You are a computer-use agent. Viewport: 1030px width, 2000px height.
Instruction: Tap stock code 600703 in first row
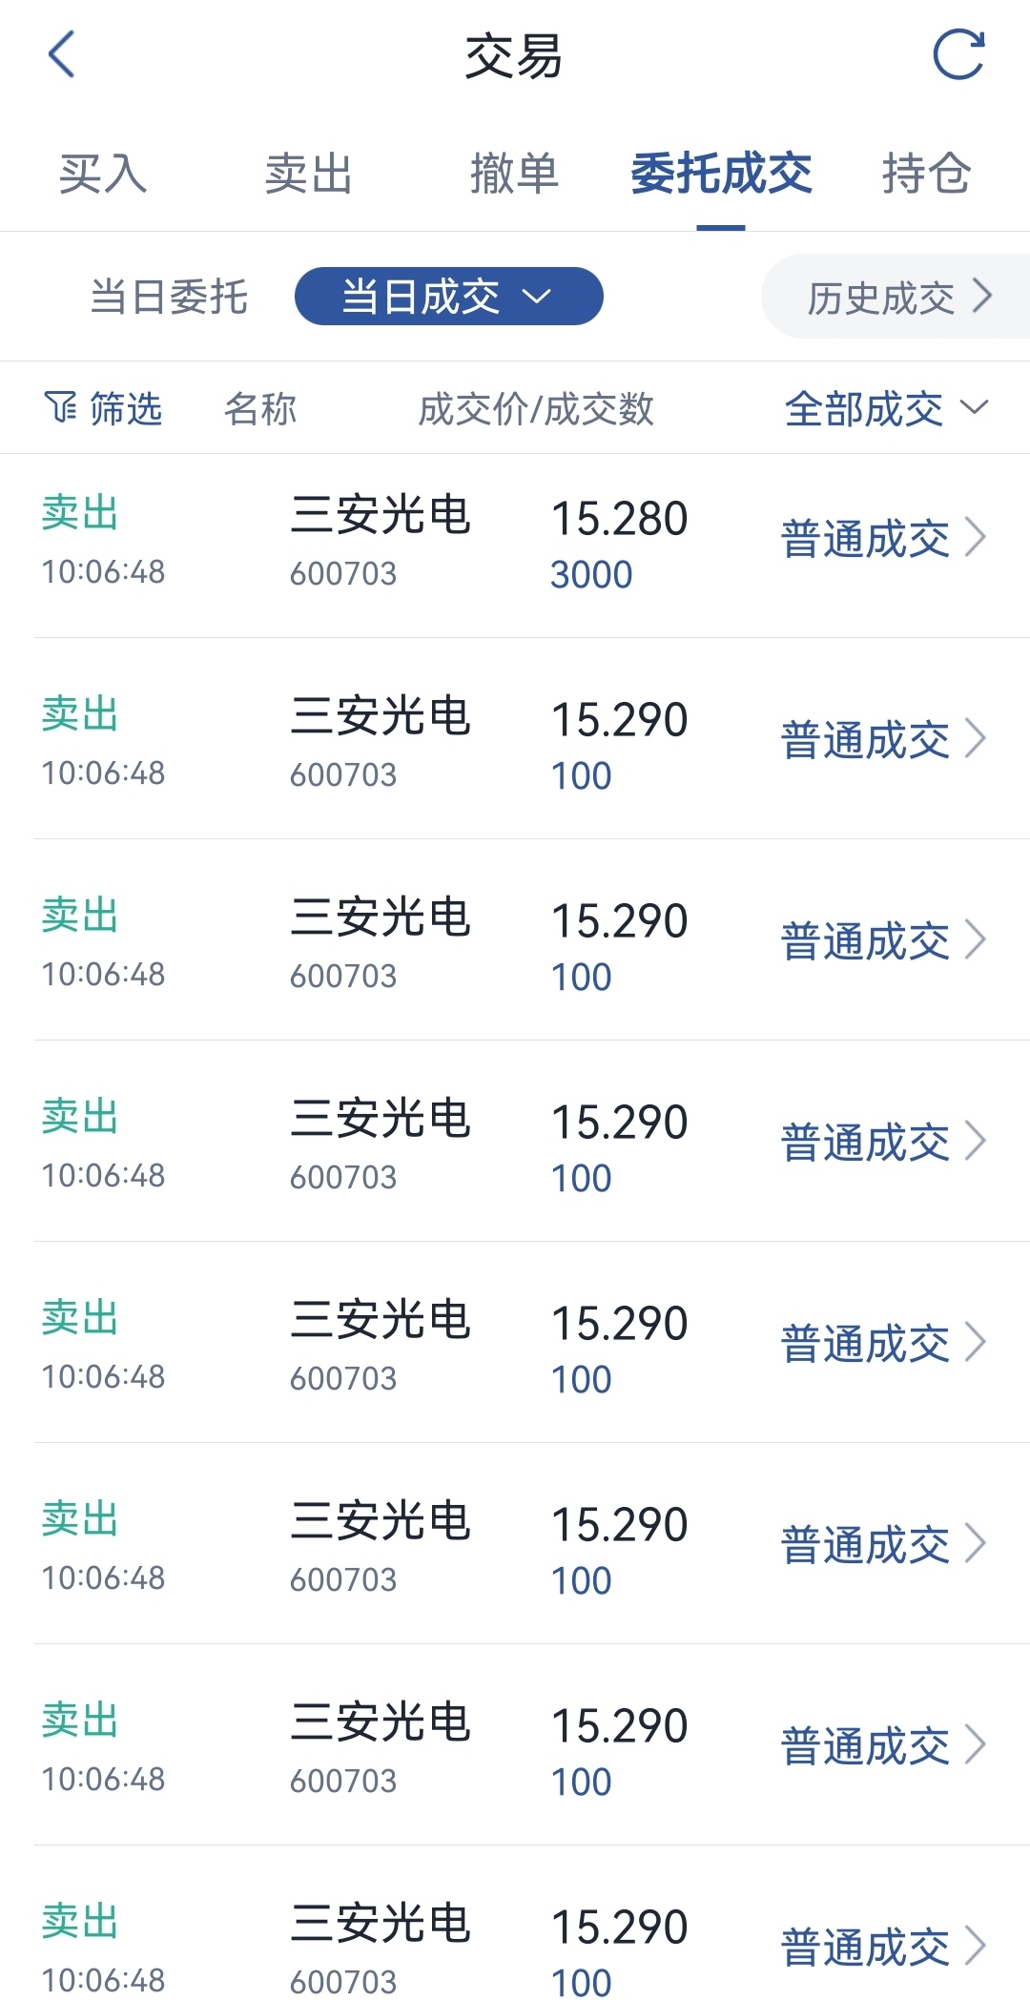tap(343, 573)
